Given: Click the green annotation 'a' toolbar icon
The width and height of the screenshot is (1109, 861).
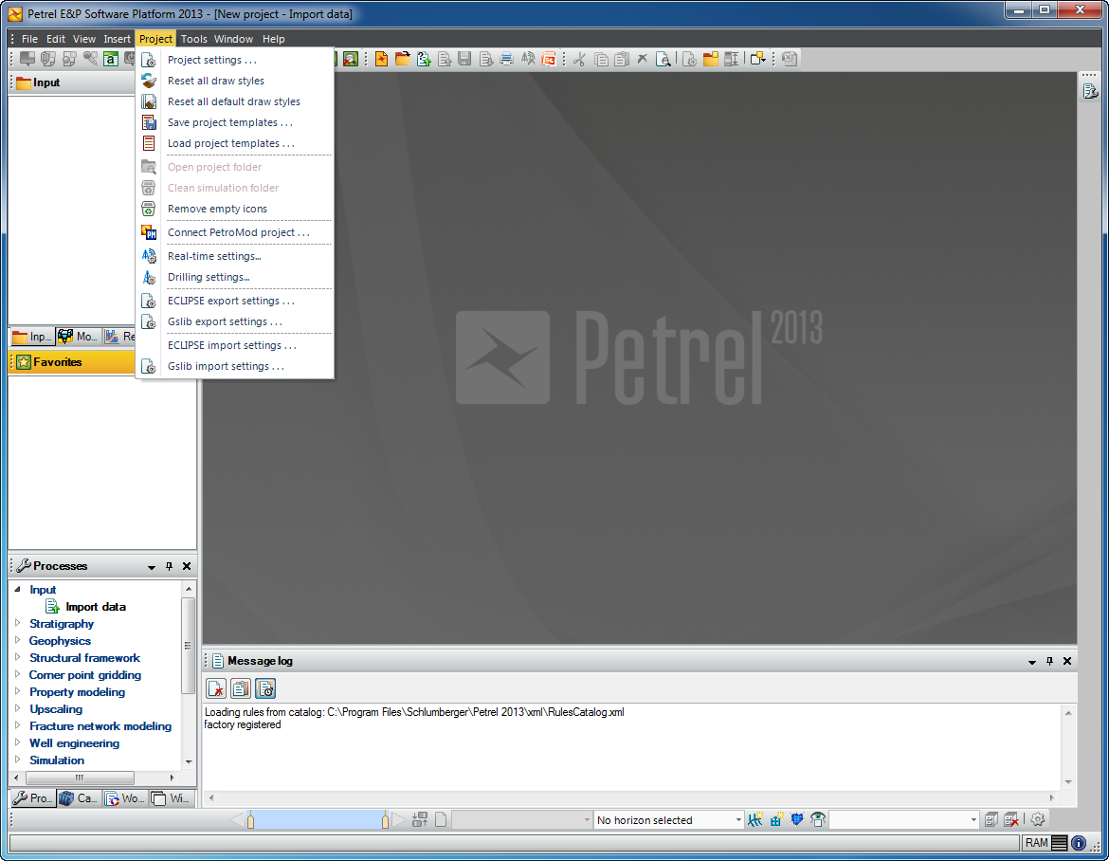Looking at the screenshot, I should tap(111, 60).
